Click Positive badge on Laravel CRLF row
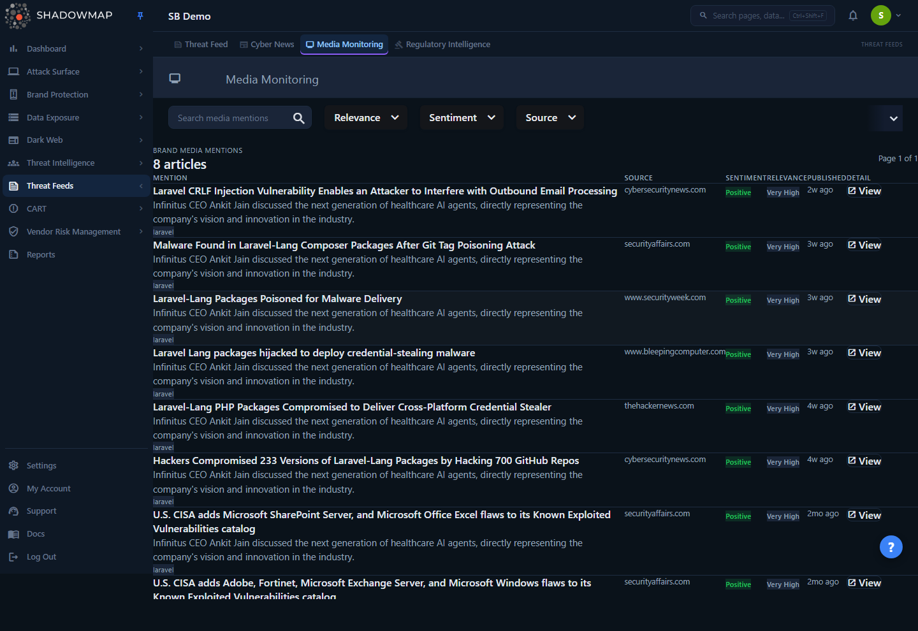This screenshot has width=918, height=631. click(738, 192)
